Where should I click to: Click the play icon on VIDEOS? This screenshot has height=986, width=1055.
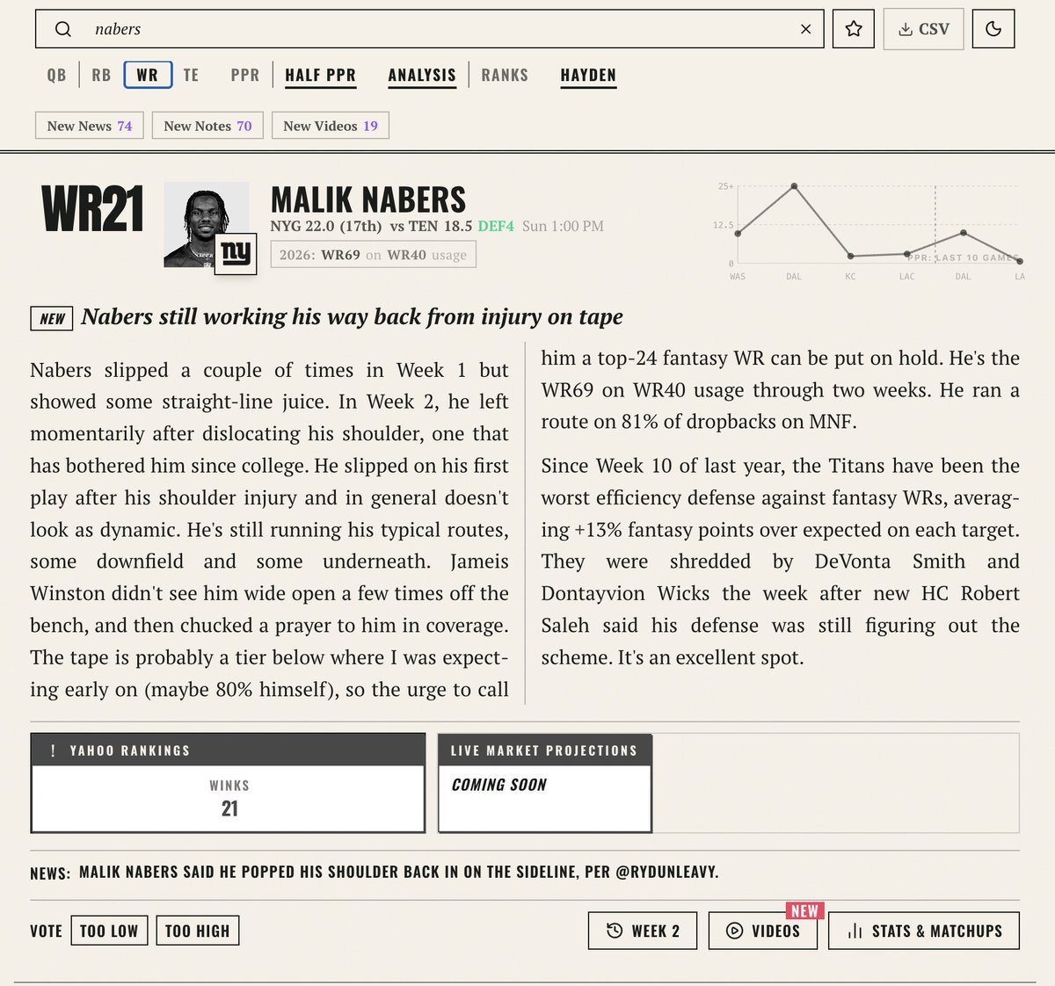(x=734, y=931)
